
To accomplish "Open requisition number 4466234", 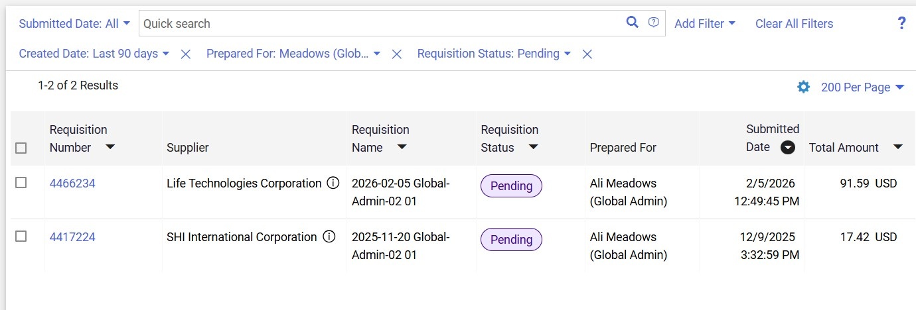I will (x=72, y=183).
